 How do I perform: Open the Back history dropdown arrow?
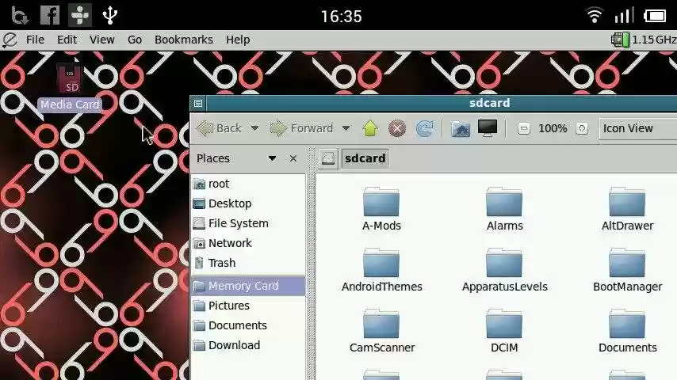(x=254, y=128)
